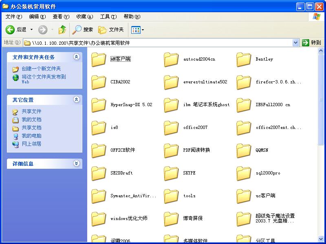Go to 我的文档 location
Viewport: 326px width, 244px height.
[x=31, y=120]
